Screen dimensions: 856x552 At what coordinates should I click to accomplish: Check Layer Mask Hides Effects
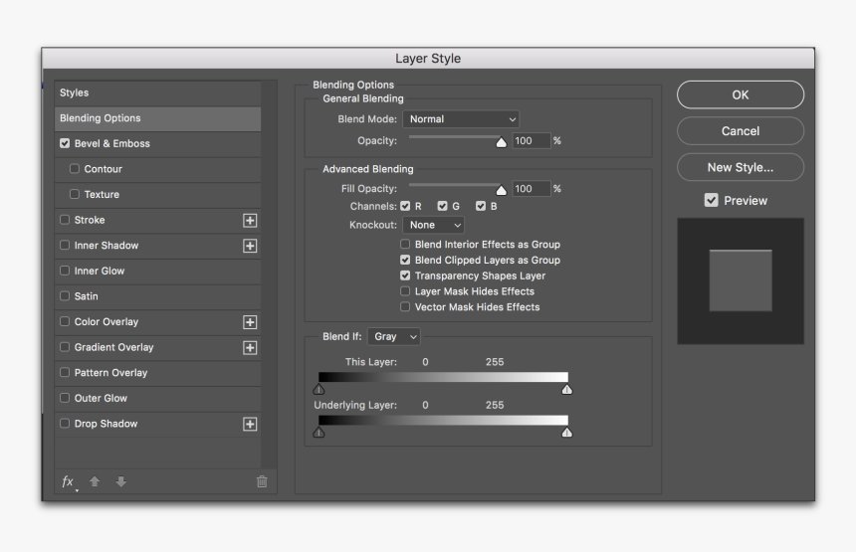pos(405,290)
